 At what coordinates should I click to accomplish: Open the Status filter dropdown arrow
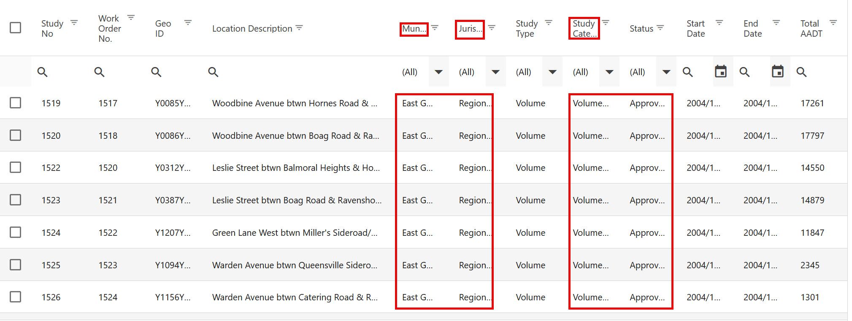[666, 72]
